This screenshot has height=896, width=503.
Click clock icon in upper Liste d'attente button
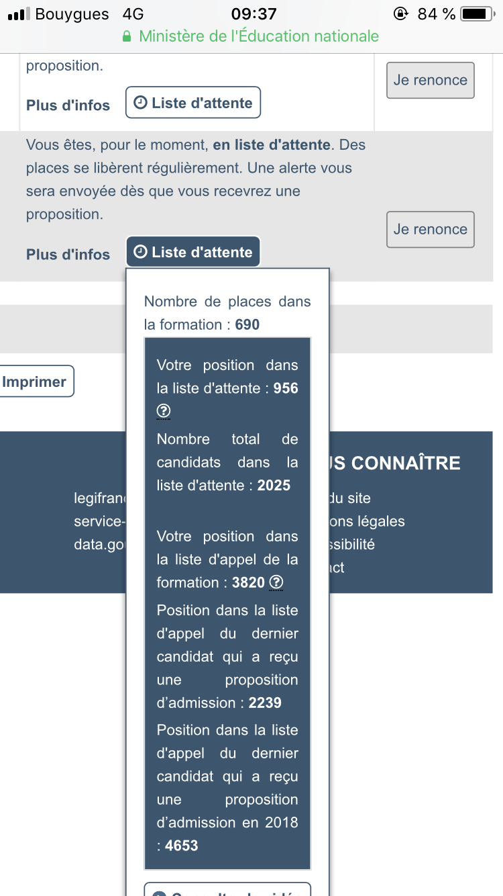pos(140,103)
